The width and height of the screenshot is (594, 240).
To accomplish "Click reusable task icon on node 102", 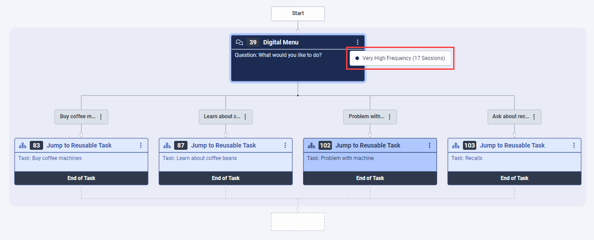I will (311, 145).
